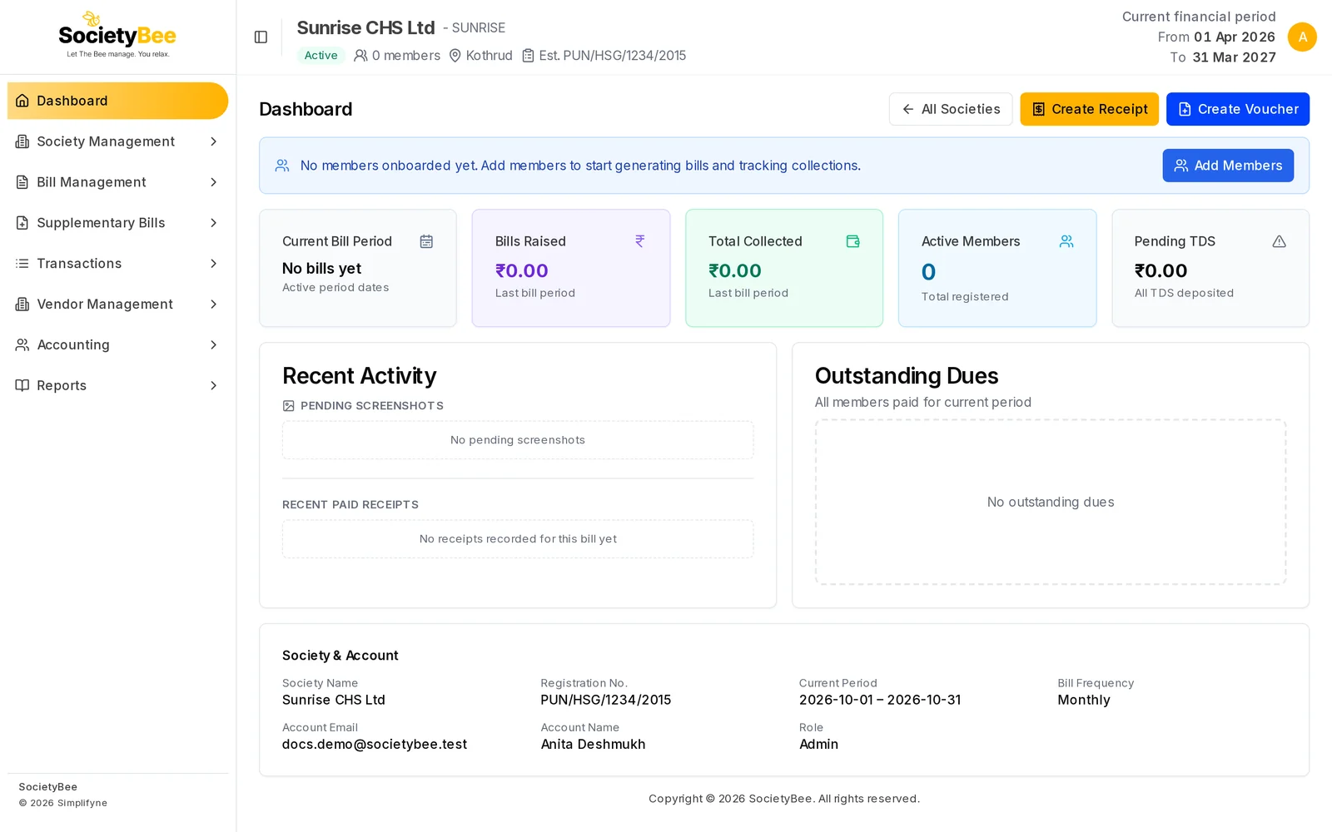Click the image icon beside Pending Screenshots
This screenshot has width=1332, height=832.
click(x=289, y=406)
